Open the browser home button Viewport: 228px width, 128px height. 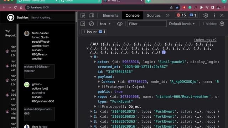click(21, 7)
